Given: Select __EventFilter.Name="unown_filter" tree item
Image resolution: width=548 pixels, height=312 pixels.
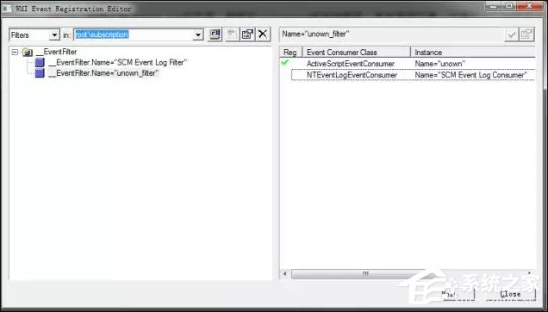Looking at the screenshot, I should tap(103, 73).
